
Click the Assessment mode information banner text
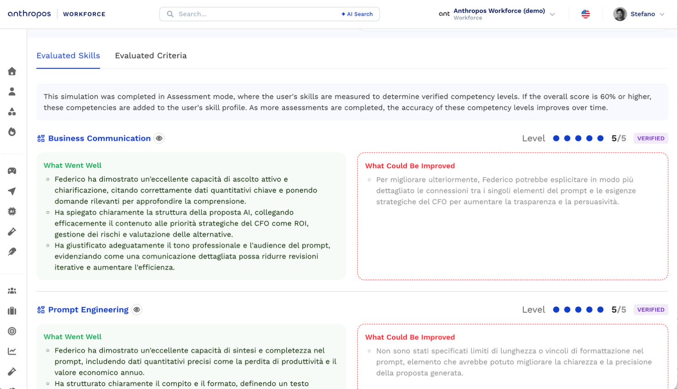(x=348, y=102)
